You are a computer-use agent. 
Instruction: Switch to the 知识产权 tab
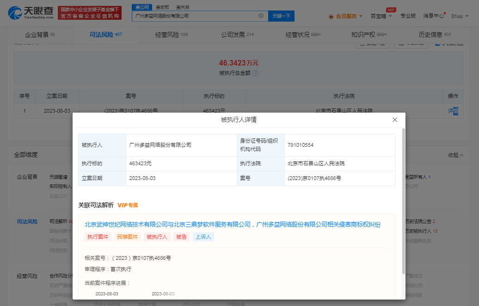coord(369,35)
